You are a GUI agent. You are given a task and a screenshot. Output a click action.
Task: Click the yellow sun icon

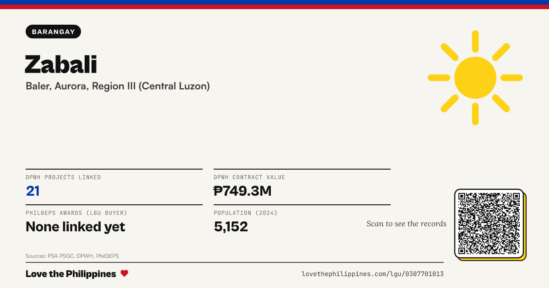pos(475,78)
